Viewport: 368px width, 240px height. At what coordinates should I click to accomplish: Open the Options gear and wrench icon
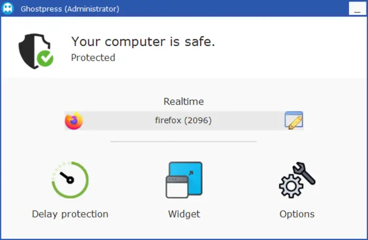(x=297, y=180)
